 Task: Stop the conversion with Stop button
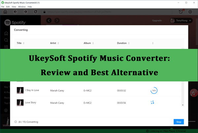tap(179, 122)
